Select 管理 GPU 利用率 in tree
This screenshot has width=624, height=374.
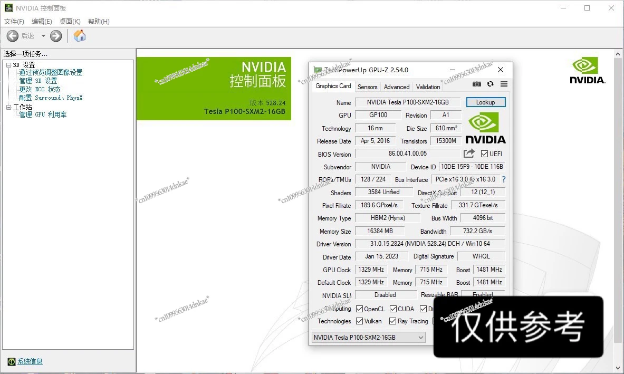(43, 114)
